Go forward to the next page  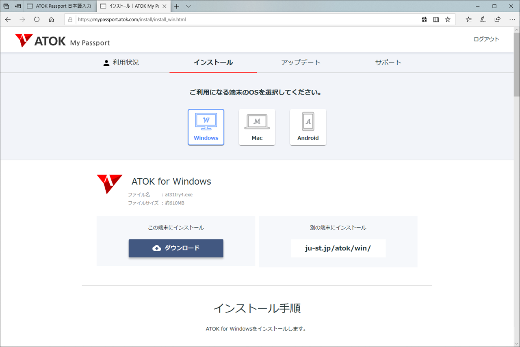22,19
